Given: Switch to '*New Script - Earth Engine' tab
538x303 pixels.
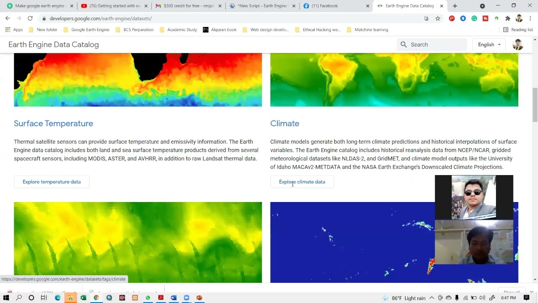Looking at the screenshot, I should 263,6.
